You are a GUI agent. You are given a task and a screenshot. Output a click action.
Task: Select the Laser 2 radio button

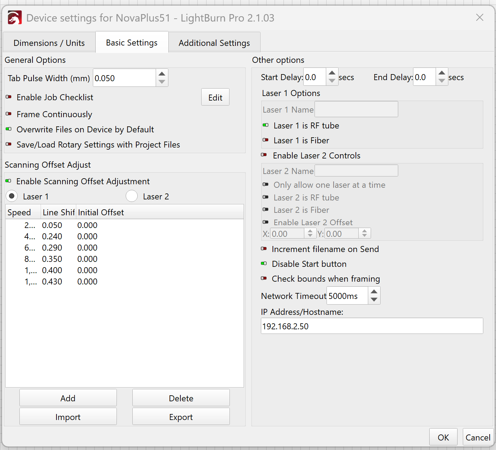132,196
